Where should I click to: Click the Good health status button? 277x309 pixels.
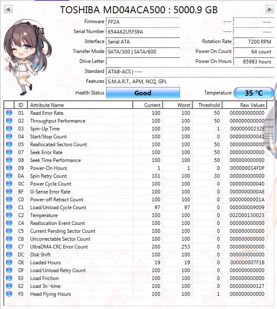tap(143, 93)
